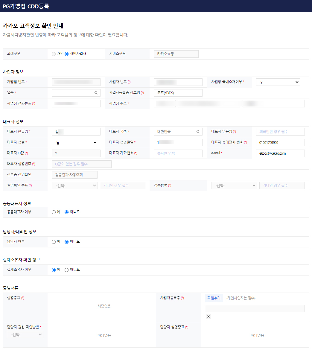The height and width of the screenshot is (350, 312).
Task: Pick 아니오 for 실제소유자 여부
Action: click(66, 270)
